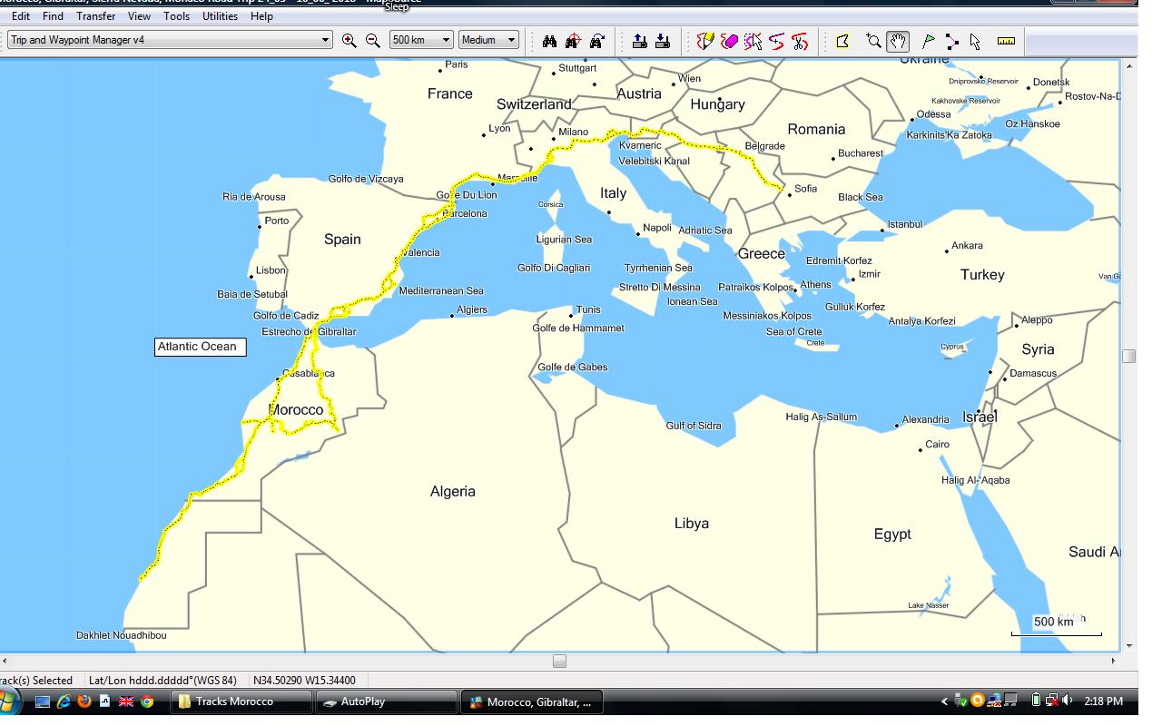Click Find Nearest Places binoculars with target
The height and width of the screenshot is (726, 1162).
pyautogui.click(x=573, y=41)
